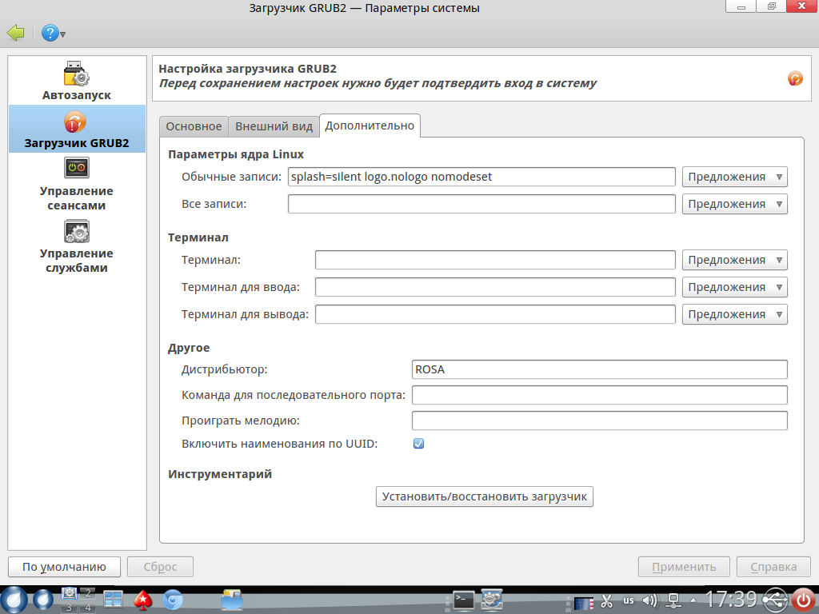This screenshot has width=819, height=614.
Task: Open the USB device notifier icon
Action: coord(774,600)
